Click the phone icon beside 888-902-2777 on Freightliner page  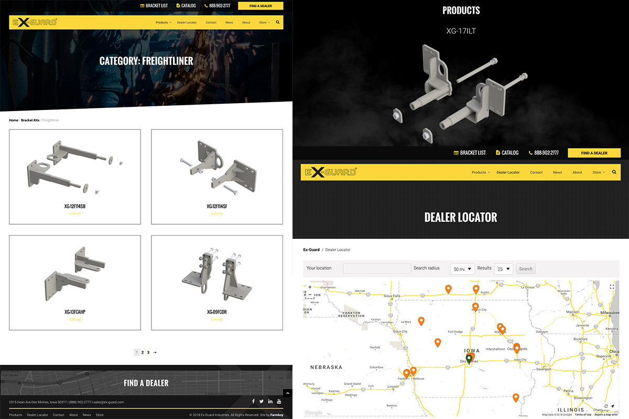(206, 6)
